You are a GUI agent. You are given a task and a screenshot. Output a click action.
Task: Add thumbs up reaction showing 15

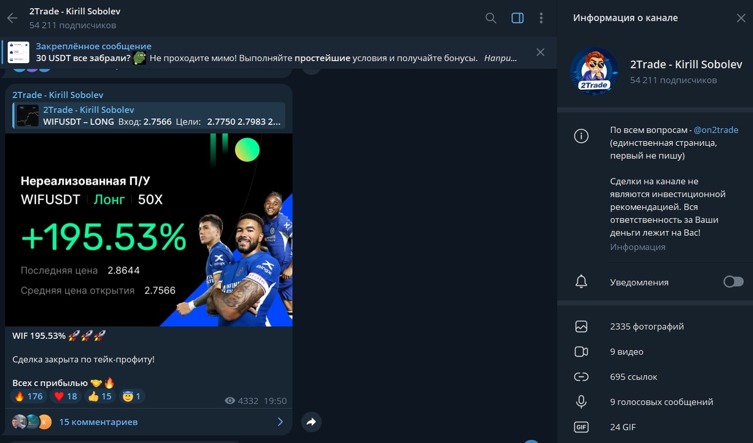tap(100, 396)
